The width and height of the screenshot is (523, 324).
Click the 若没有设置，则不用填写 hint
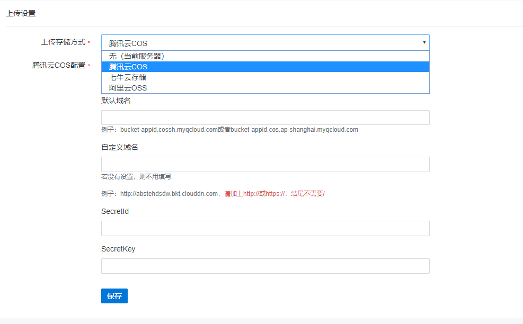point(136,177)
